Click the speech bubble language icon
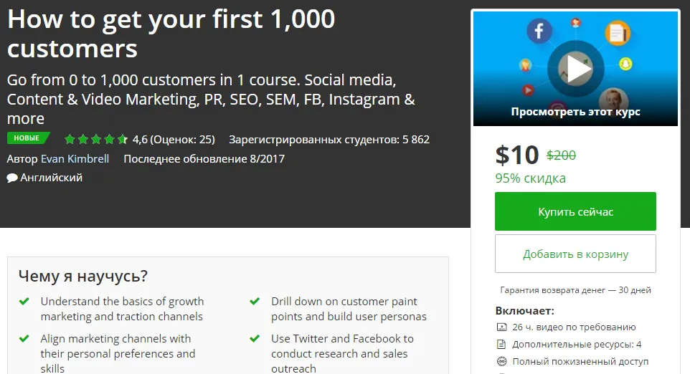Image resolution: width=690 pixels, height=374 pixels. coord(12,178)
